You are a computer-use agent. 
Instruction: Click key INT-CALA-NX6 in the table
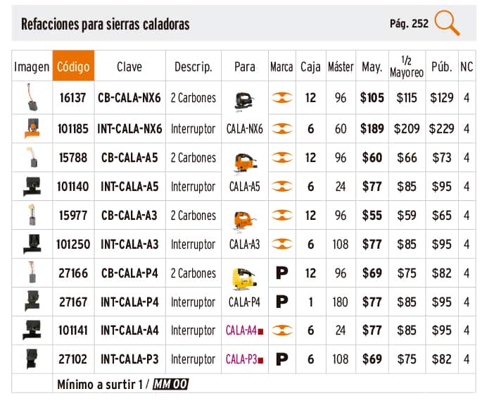(131, 128)
